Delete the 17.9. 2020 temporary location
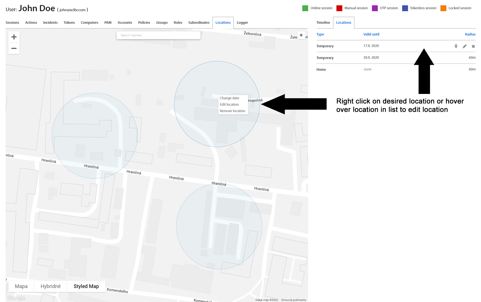Viewport: 481px width, 302px height. [473, 46]
